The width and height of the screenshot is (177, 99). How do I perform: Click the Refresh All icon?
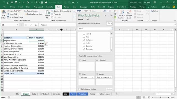48,12
